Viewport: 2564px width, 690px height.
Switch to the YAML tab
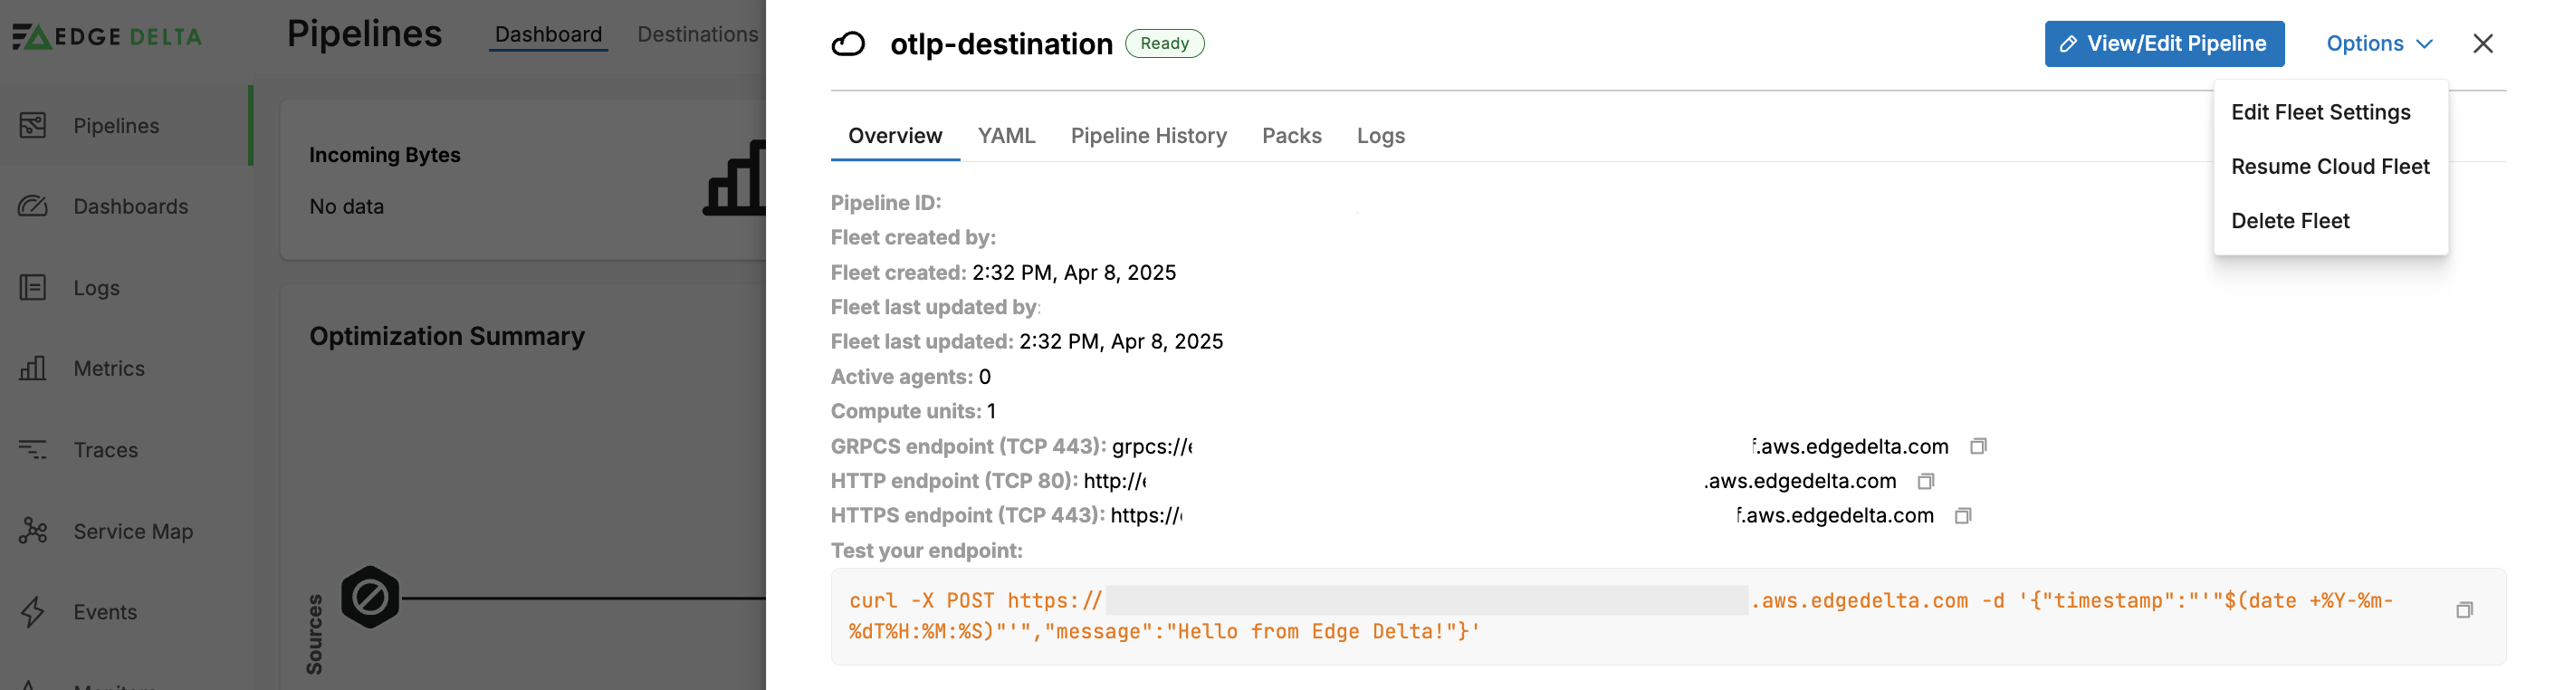tap(1006, 136)
